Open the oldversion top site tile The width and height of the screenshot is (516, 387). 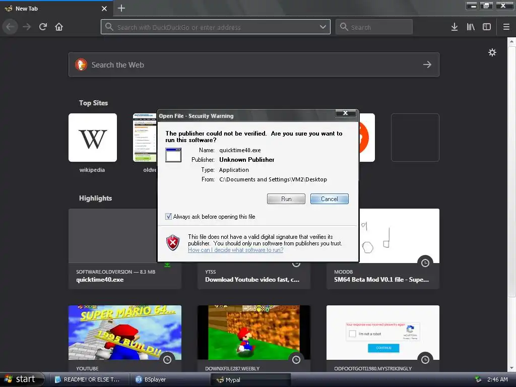tap(145, 138)
